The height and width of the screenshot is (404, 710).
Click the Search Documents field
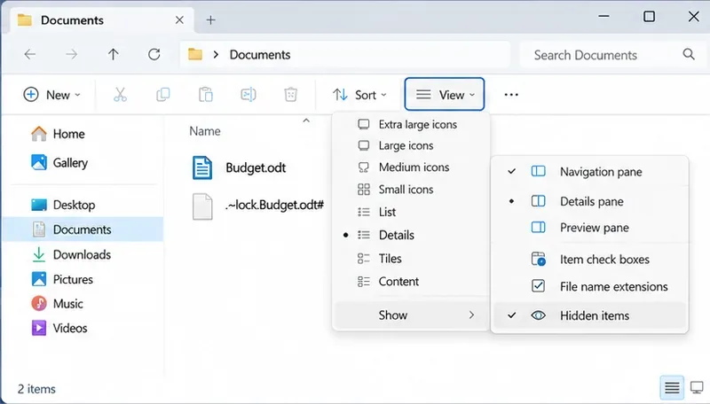pyautogui.click(x=614, y=55)
